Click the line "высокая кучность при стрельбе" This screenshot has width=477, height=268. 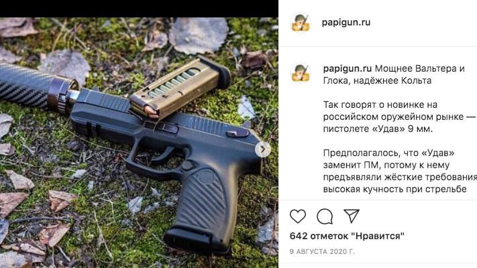point(394,189)
